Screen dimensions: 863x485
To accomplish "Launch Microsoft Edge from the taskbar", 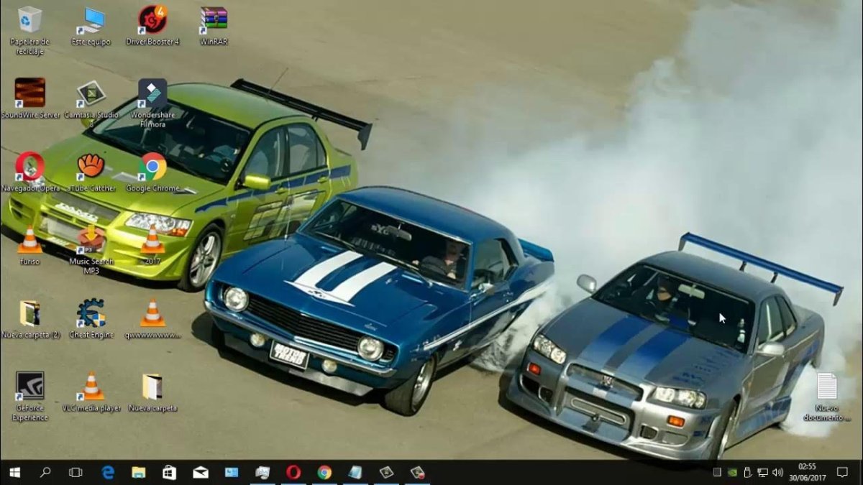I will click(x=108, y=472).
